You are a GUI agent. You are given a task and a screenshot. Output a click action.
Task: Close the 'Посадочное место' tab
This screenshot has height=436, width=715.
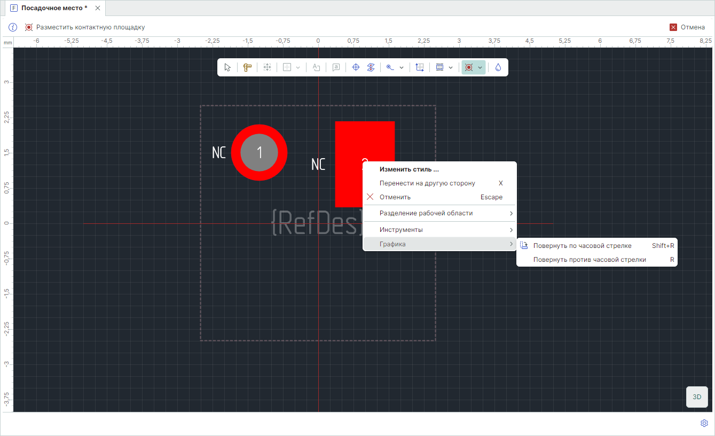pos(98,8)
